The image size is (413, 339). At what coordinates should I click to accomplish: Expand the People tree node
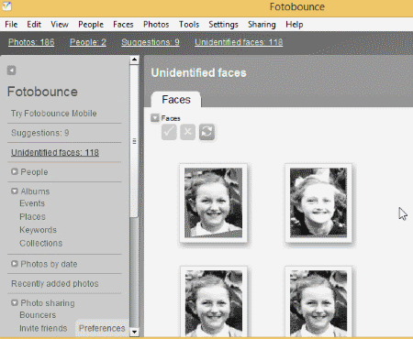point(15,171)
